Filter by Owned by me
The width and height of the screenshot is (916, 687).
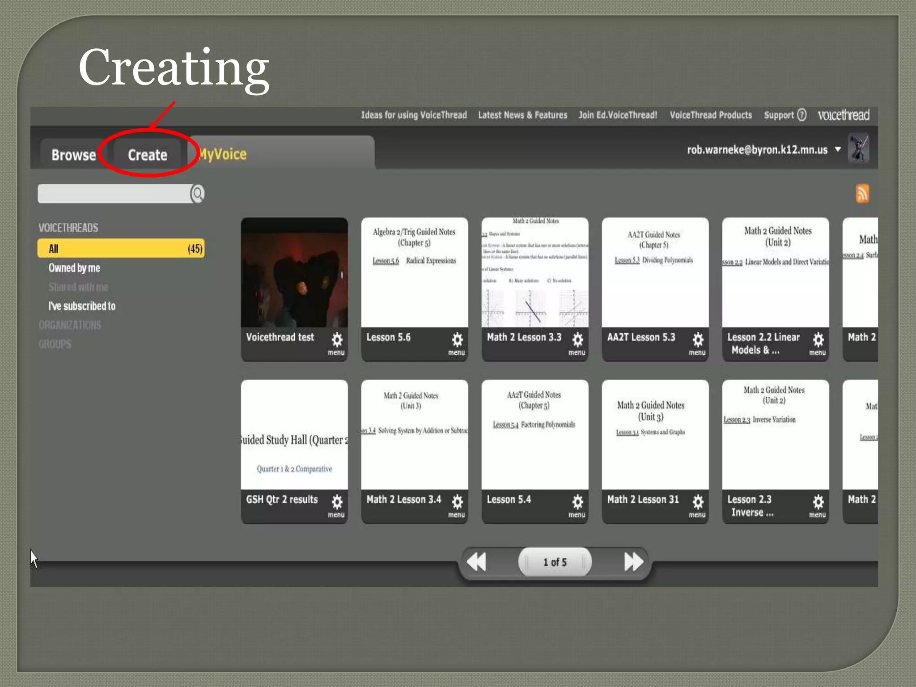[x=74, y=268]
